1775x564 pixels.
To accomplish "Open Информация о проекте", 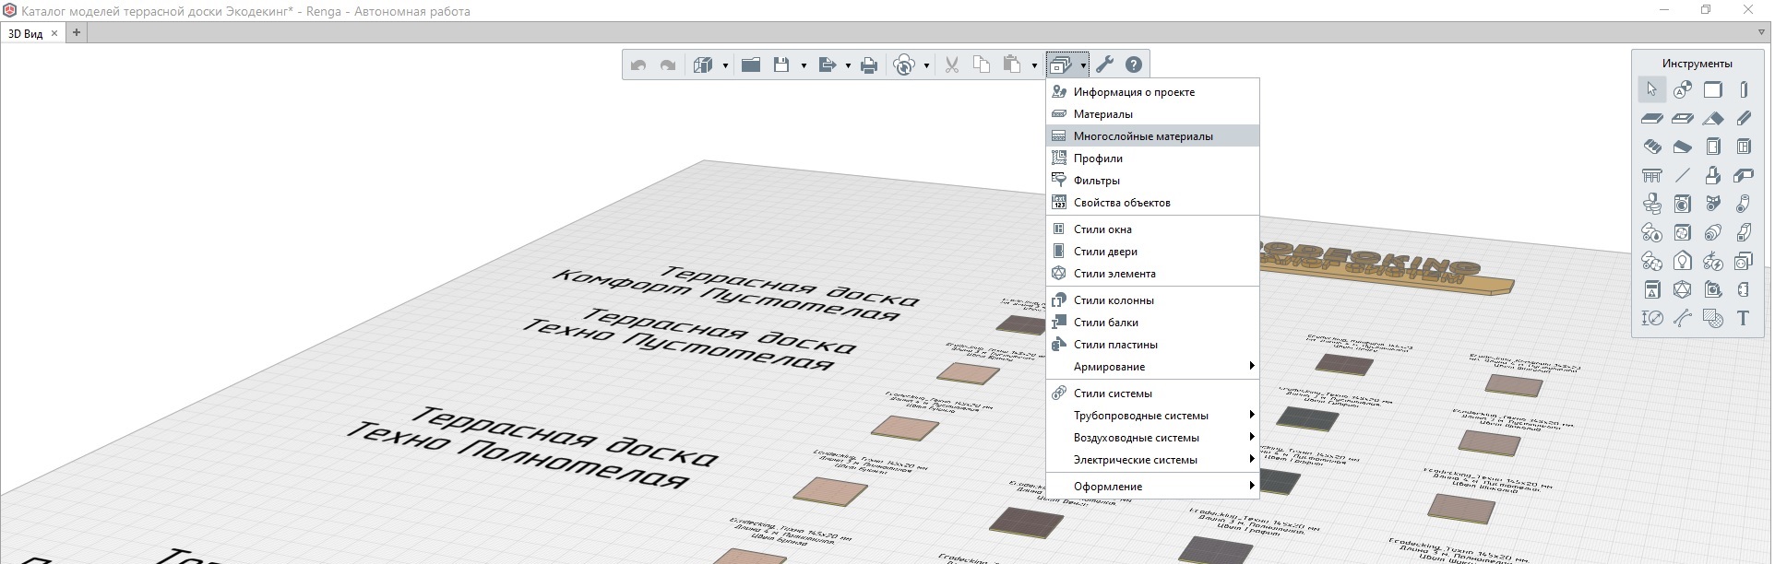I will [x=1153, y=92].
